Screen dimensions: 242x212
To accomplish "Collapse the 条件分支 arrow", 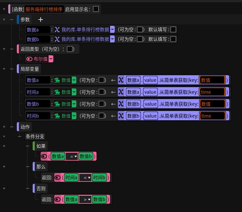I will (x=4, y=136).
